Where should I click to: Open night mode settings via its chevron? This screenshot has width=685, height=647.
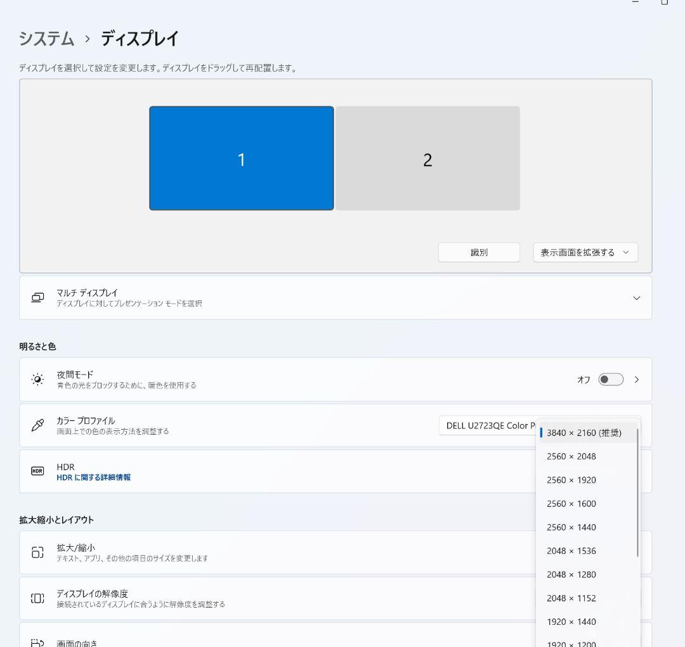pyautogui.click(x=637, y=379)
